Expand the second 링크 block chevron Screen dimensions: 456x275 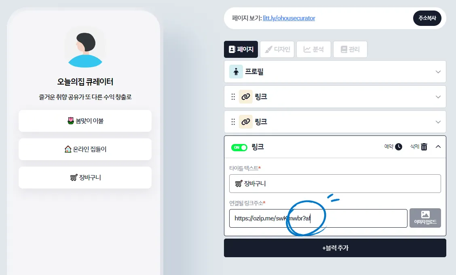click(x=438, y=122)
